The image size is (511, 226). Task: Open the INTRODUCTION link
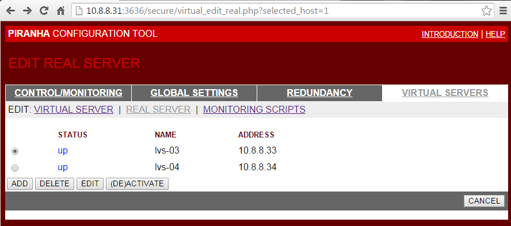pos(450,34)
